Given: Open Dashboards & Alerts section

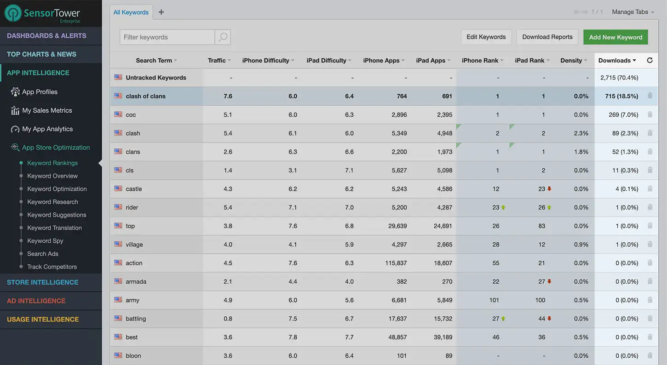Looking at the screenshot, I should tap(51, 36).
